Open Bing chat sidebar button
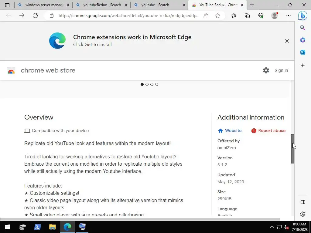Image resolution: width=311 pixels, height=233 pixels. (x=303, y=16)
